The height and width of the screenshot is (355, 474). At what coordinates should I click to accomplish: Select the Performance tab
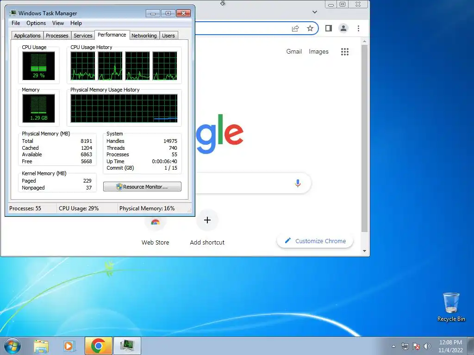pyautogui.click(x=112, y=35)
